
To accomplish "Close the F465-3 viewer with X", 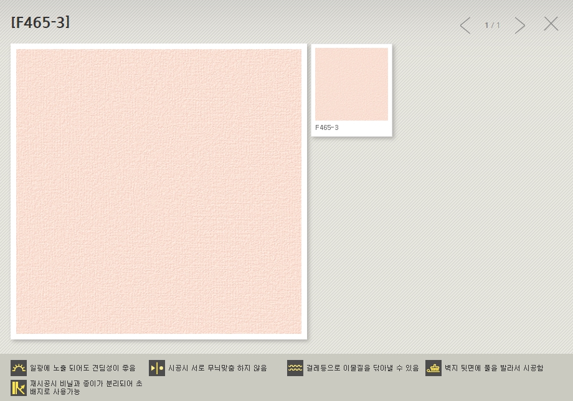I will pos(551,24).
